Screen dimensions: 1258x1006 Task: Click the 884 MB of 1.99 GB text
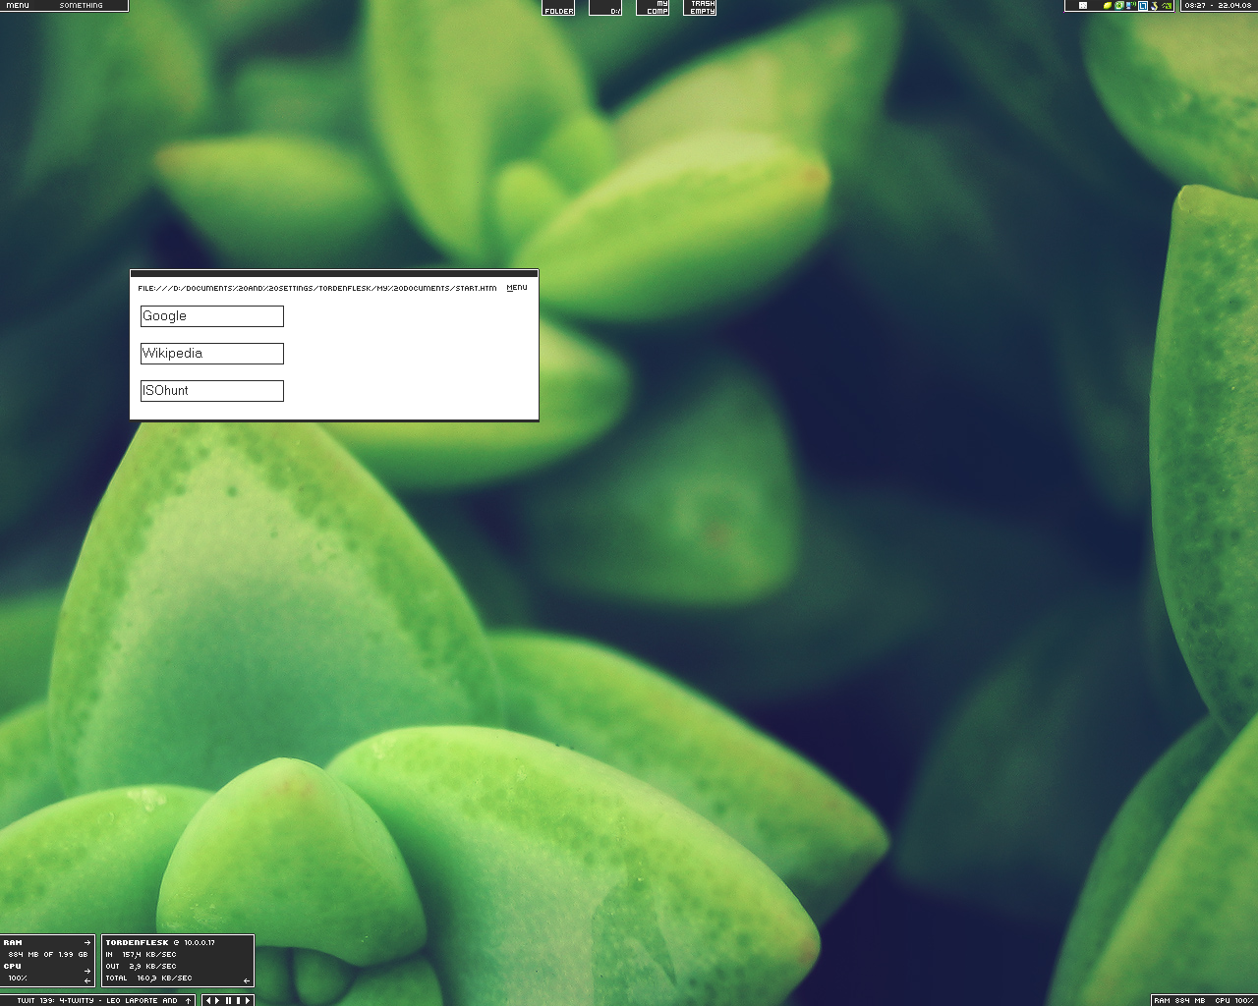(48, 954)
